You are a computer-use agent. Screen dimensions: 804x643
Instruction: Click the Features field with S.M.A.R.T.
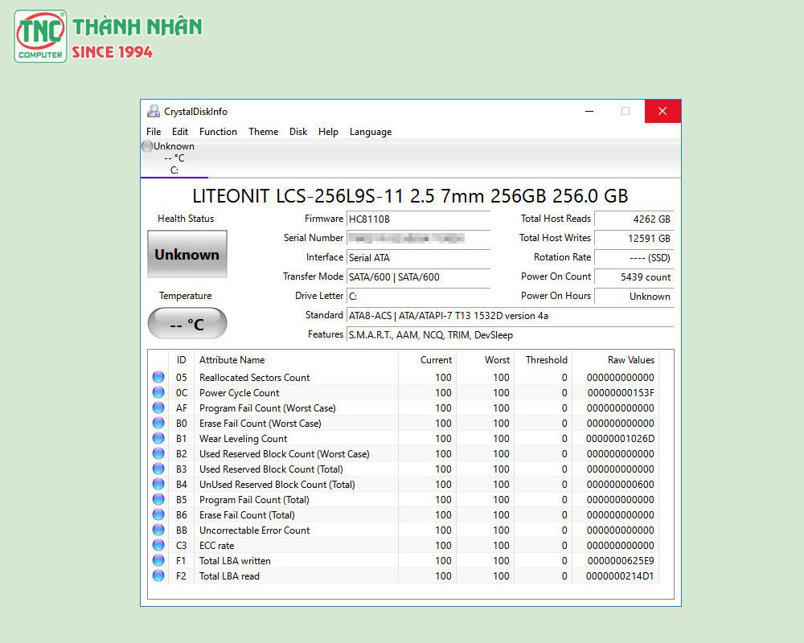pyautogui.click(x=511, y=335)
